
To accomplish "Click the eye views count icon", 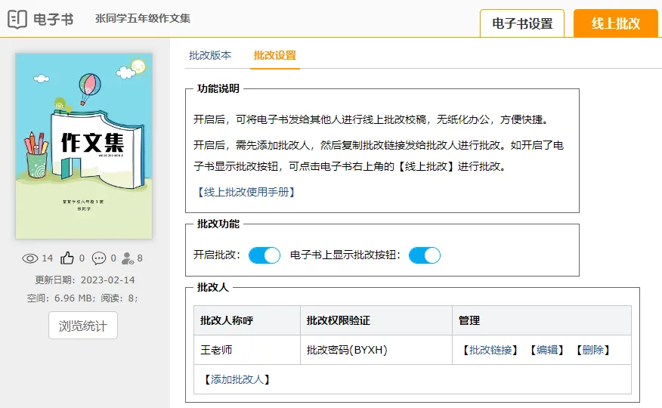I will [30, 258].
